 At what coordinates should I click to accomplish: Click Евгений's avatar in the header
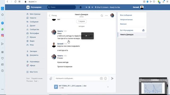(x=142, y=7)
